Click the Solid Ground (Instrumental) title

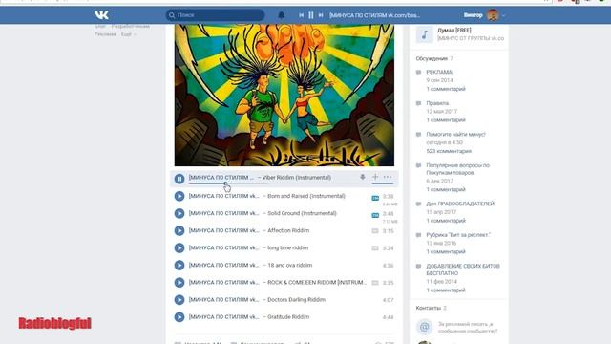(x=302, y=213)
